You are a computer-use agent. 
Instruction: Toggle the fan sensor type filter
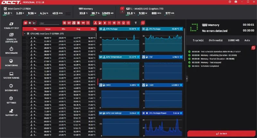[114, 23]
